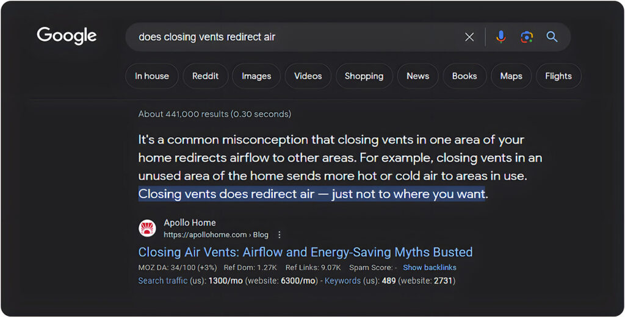Screen dimensions: 625x317
Task: Open Closing Air Vents article link
Action: [305, 252]
